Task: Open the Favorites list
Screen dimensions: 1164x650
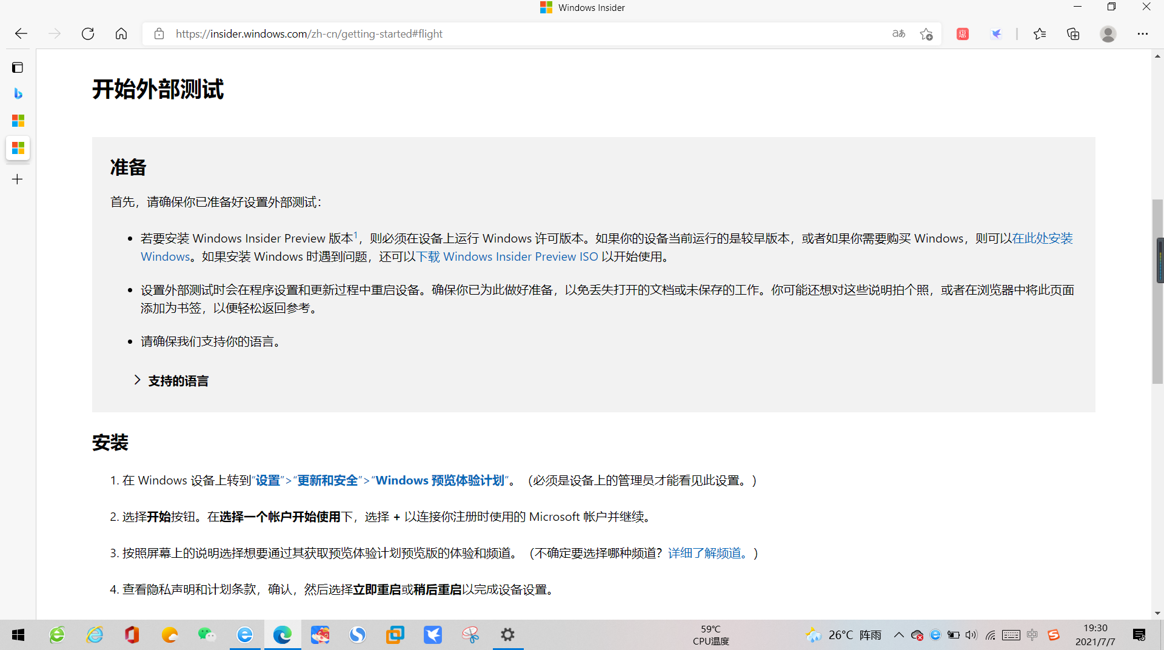Action: tap(1040, 34)
